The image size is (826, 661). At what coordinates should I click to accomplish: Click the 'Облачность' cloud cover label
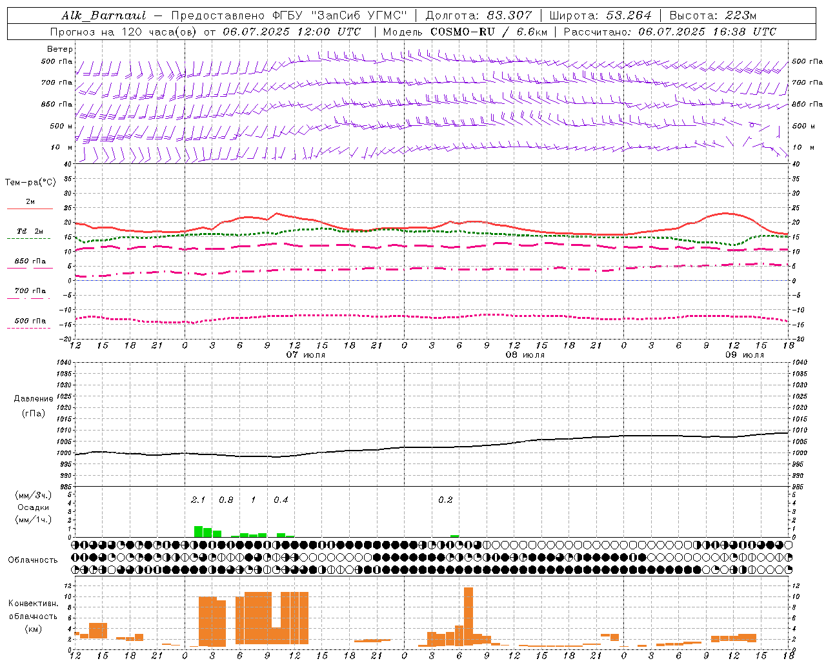pos(33,560)
